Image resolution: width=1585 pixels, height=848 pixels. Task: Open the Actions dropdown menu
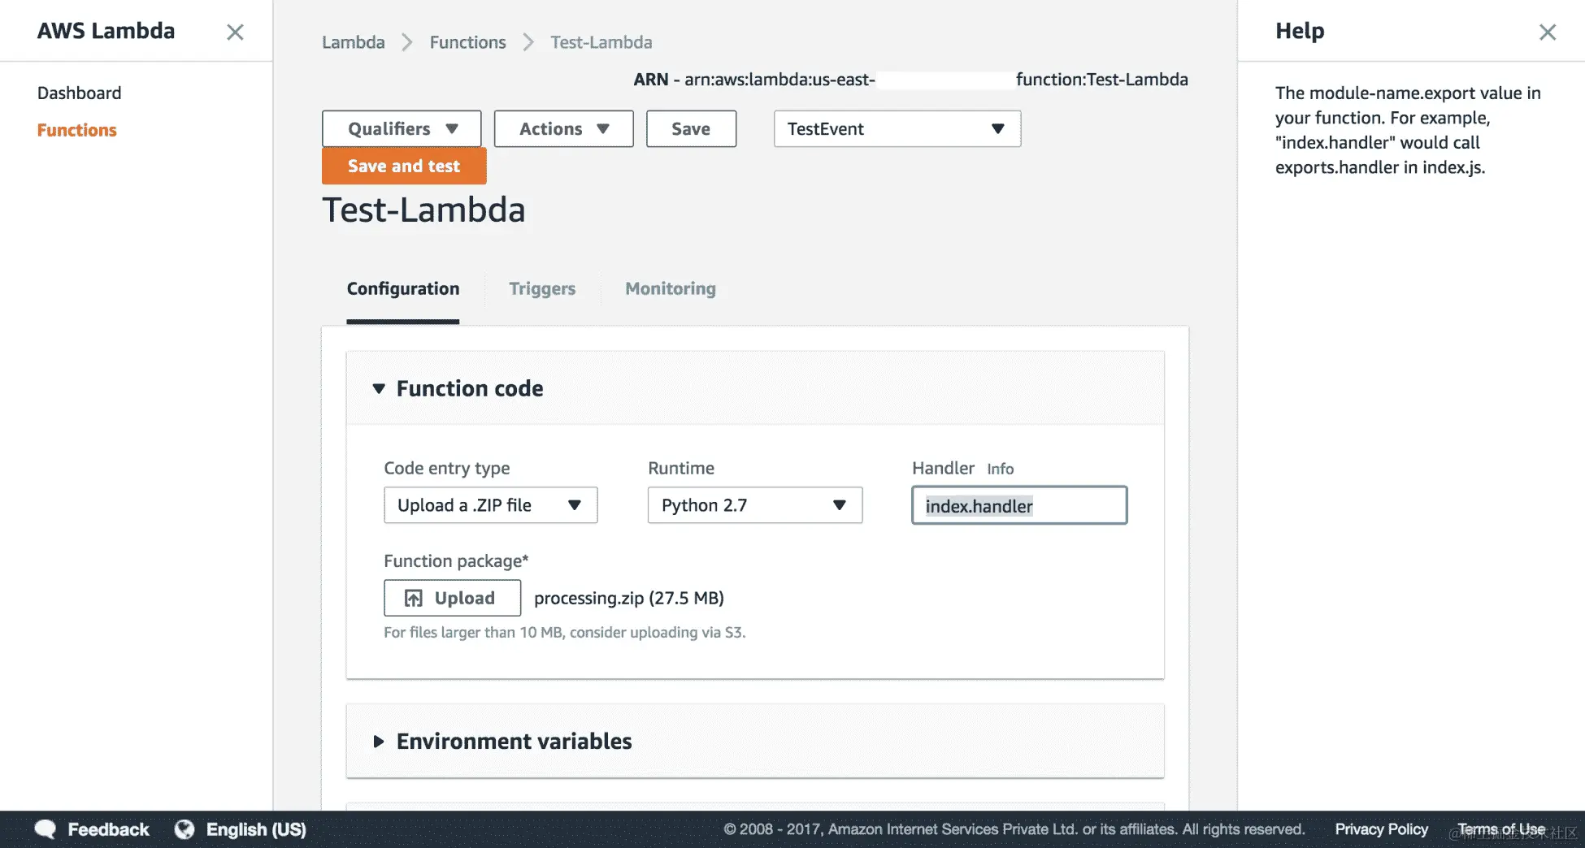563,128
